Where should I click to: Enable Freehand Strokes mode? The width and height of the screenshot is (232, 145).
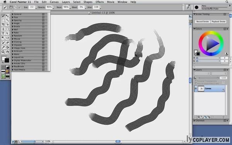click(11, 7)
